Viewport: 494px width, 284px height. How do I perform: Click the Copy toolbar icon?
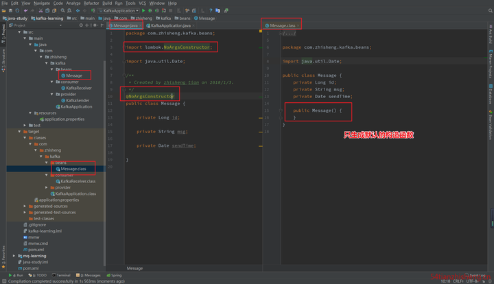47,11
